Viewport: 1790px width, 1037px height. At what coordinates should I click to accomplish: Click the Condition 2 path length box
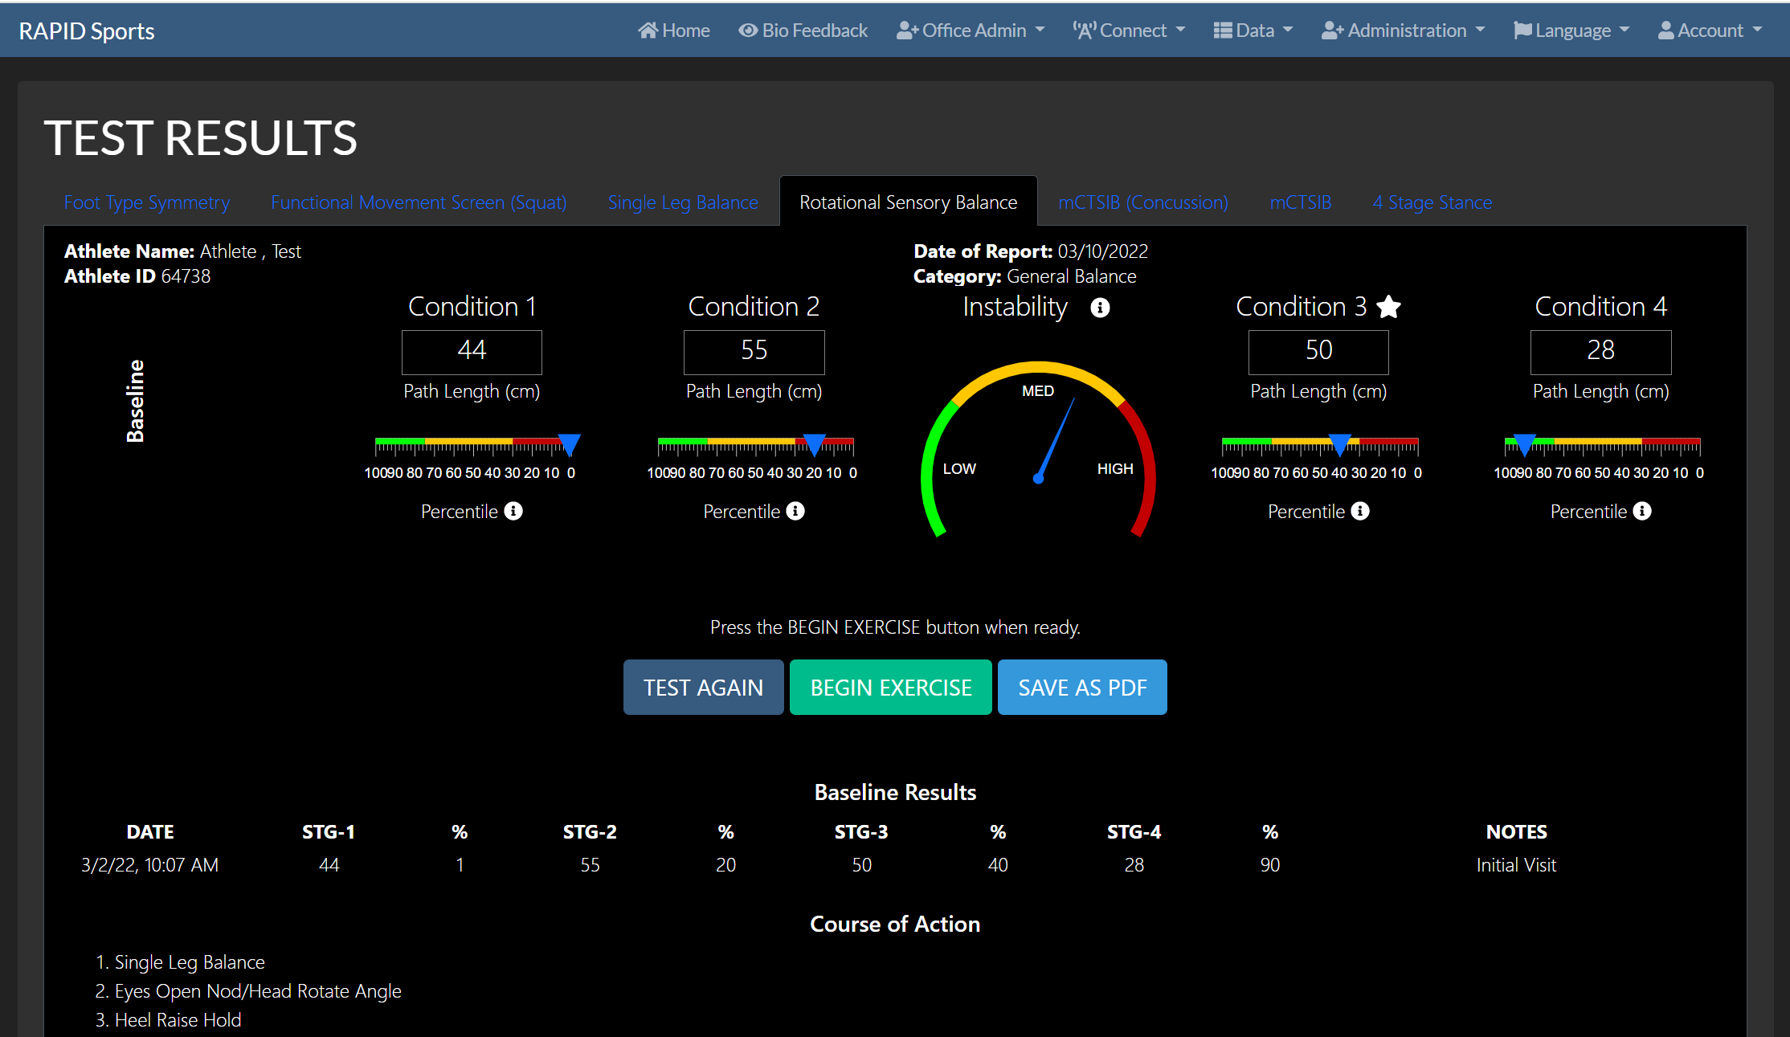(754, 351)
